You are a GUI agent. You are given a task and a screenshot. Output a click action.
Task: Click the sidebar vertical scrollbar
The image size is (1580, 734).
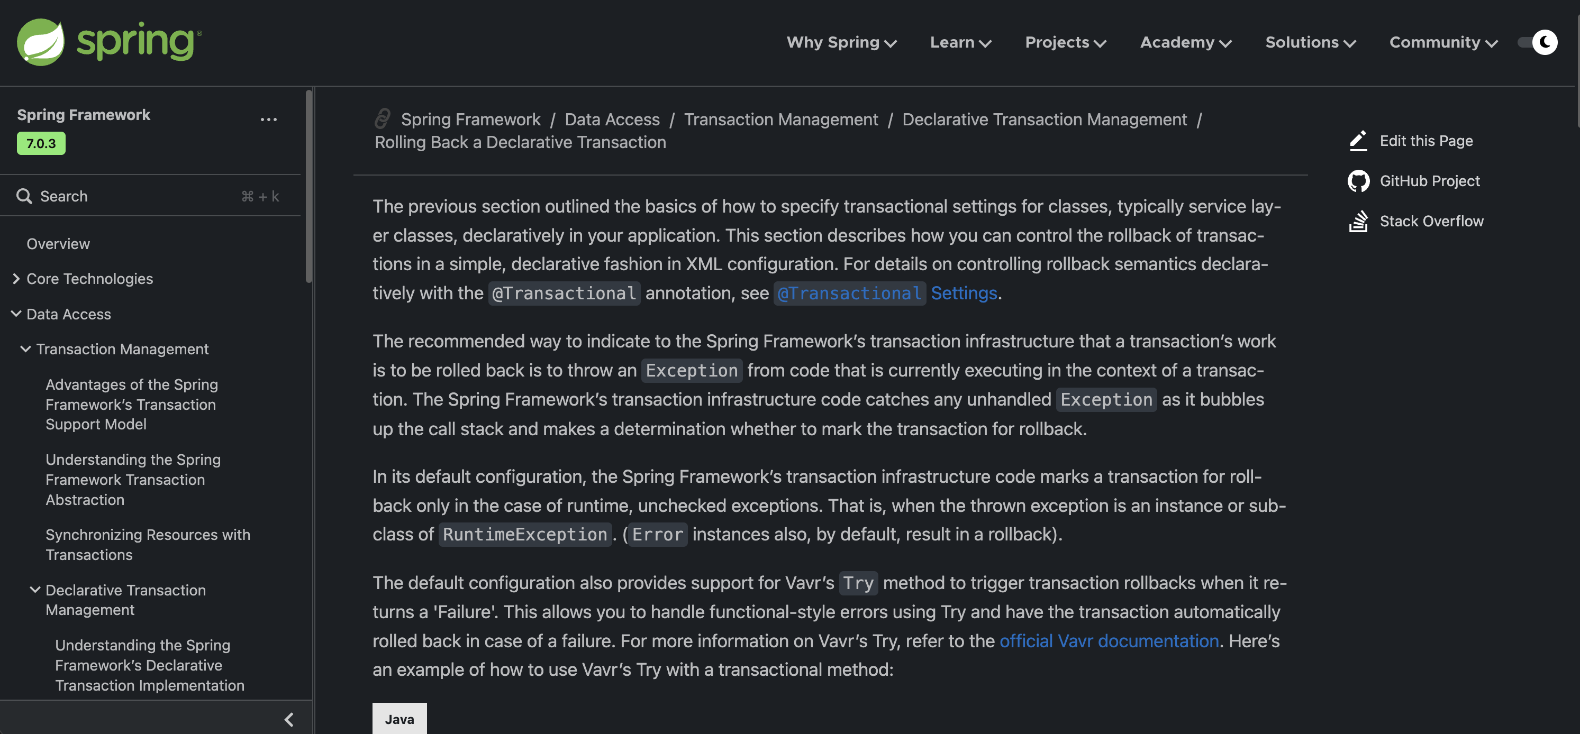pyautogui.click(x=308, y=187)
